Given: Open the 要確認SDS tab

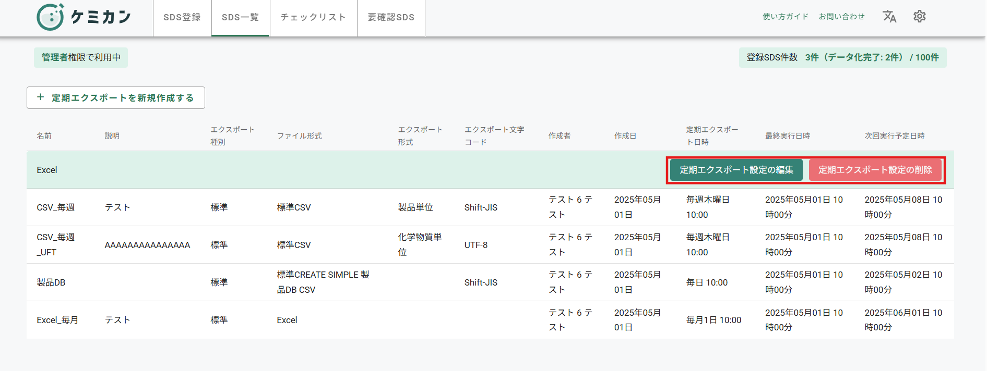Looking at the screenshot, I should pos(391,18).
